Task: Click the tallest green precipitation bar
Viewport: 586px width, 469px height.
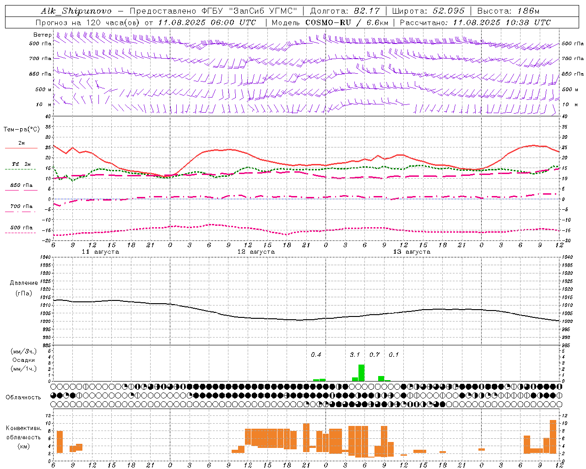Action: tap(361, 373)
